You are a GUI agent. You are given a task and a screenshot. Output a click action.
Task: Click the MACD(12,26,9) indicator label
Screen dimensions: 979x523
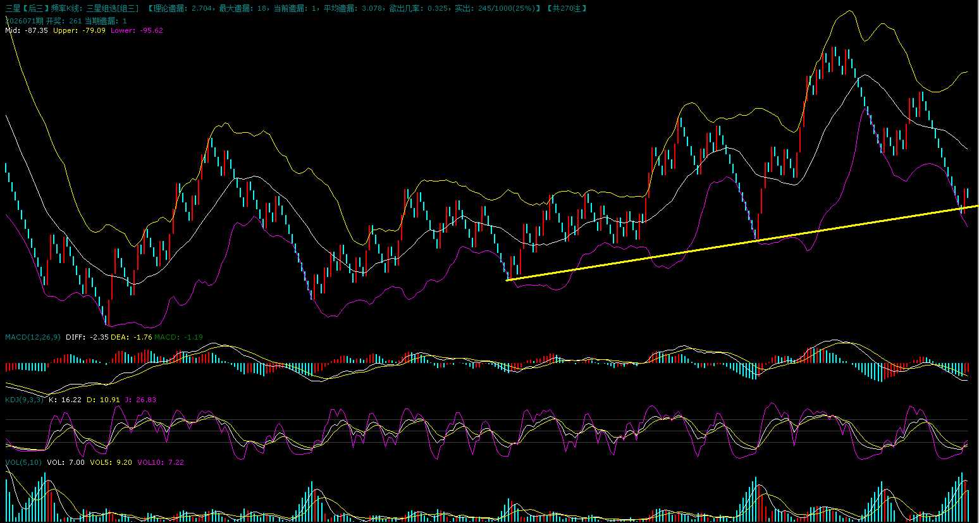33,337
